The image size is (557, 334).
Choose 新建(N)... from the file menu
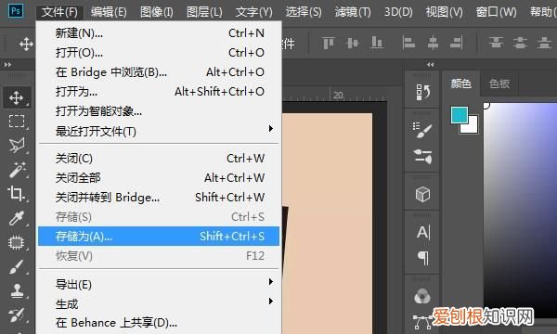(159, 33)
